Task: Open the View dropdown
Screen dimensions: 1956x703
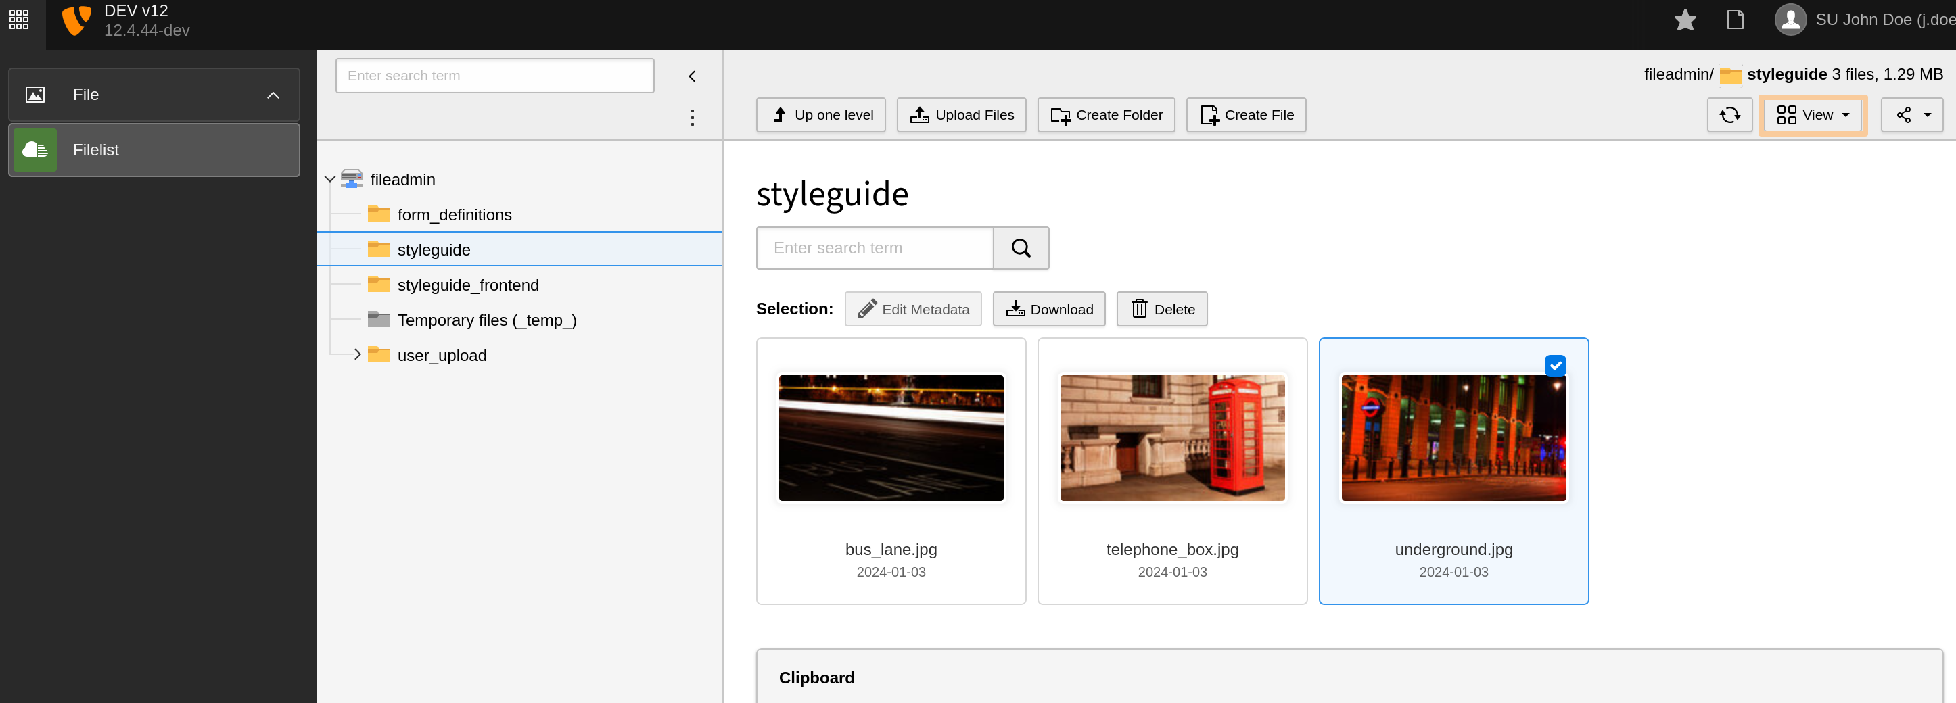Action: pyautogui.click(x=1813, y=116)
